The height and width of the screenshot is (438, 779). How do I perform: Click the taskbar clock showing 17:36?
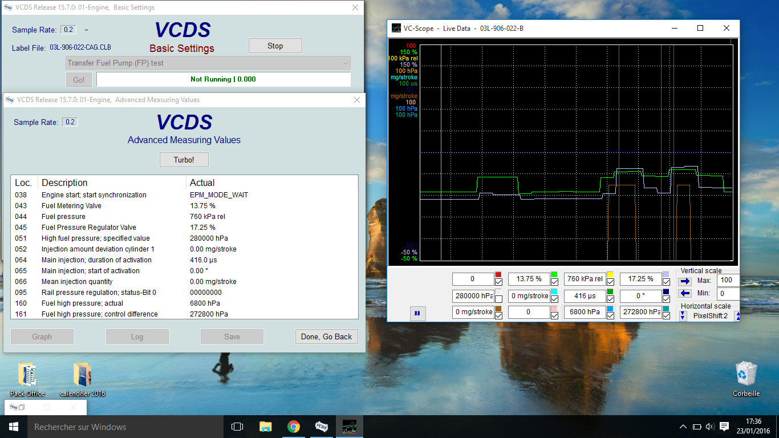click(x=753, y=427)
